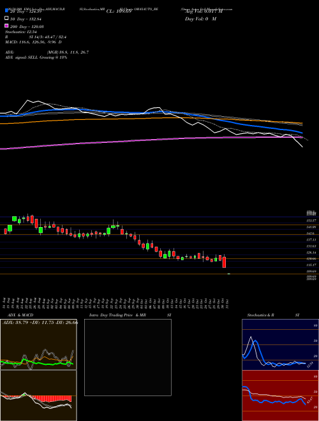Click the 115.17 price axis label
The width and height of the screenshot is (319, 421).
point(311,265)
